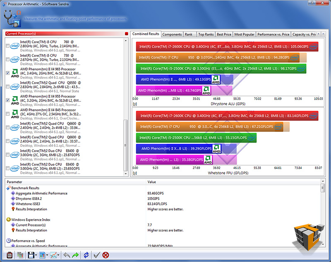Check the Core2 Duo E8400 23.87GOPS box
This screenshot has width=331, height=262.
(7, 155)
